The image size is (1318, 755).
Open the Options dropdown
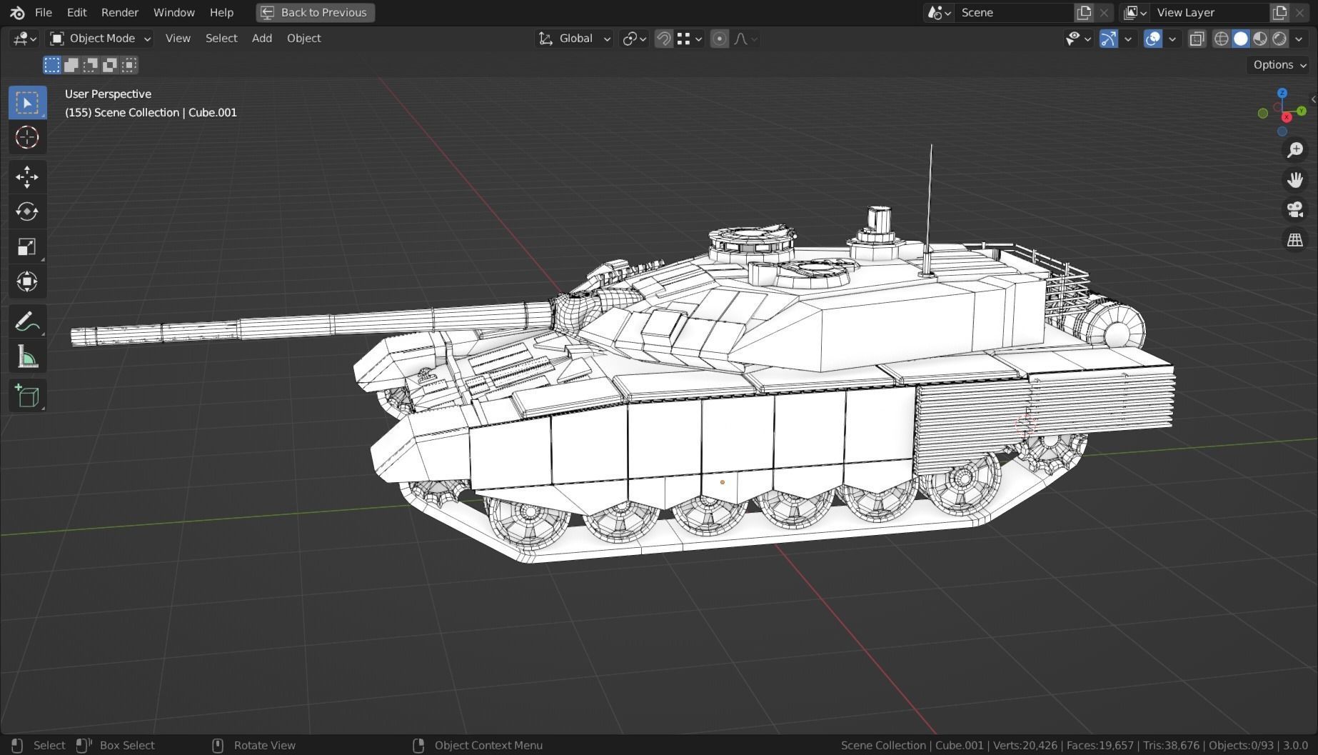pos(1279,65)
